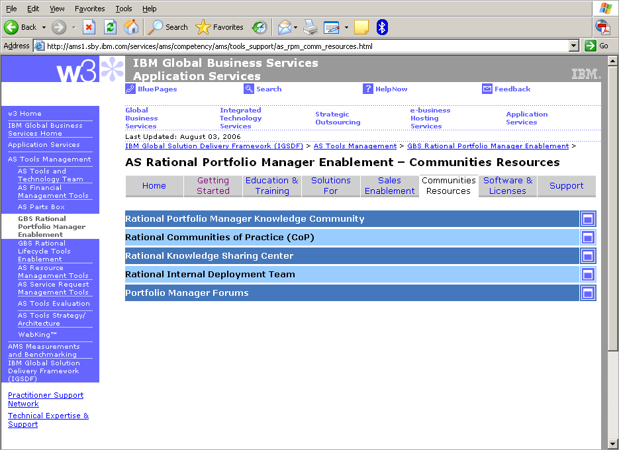Click the Search magnifier icon in w3 header
The image size is (619, 450).
[249, 89]
